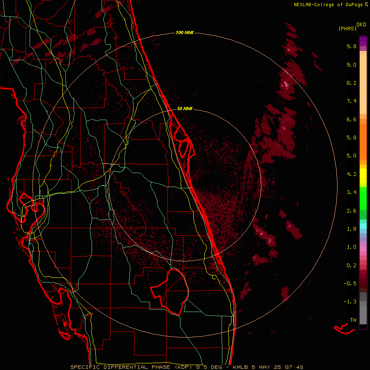Click the 9.0 value on color scale
The width and height of the screenshot is (370, 370).
[x=351, y=65]
